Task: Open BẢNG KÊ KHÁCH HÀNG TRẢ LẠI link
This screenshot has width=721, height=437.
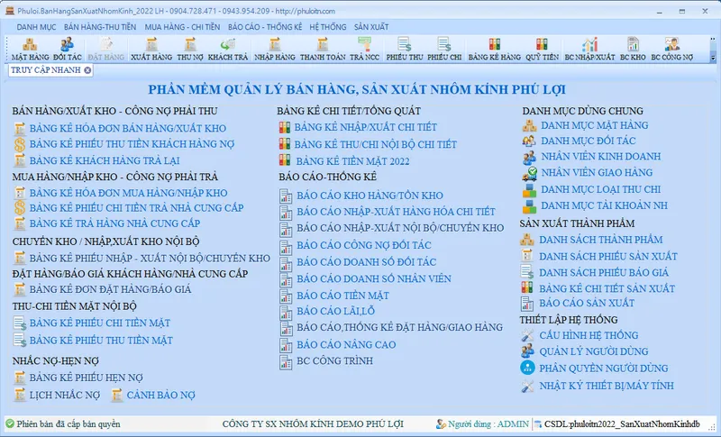Action: coord(105,160)
